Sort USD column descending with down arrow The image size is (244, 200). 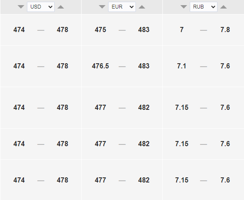[x=21, y=7]
